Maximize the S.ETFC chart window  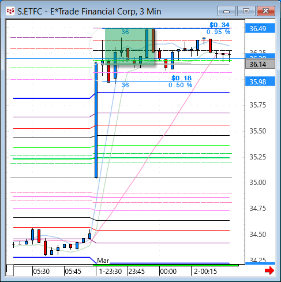[x=246, y=11]
